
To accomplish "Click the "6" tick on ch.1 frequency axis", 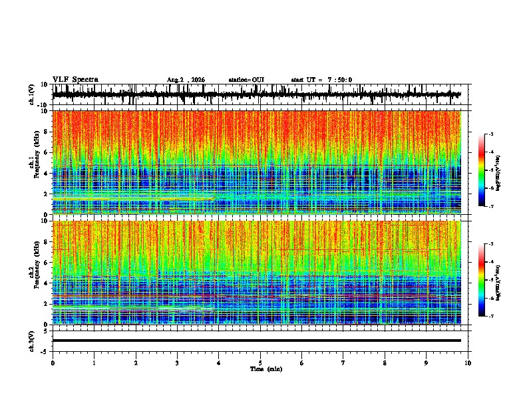I will pyautogui.click(x=46, y=153).
